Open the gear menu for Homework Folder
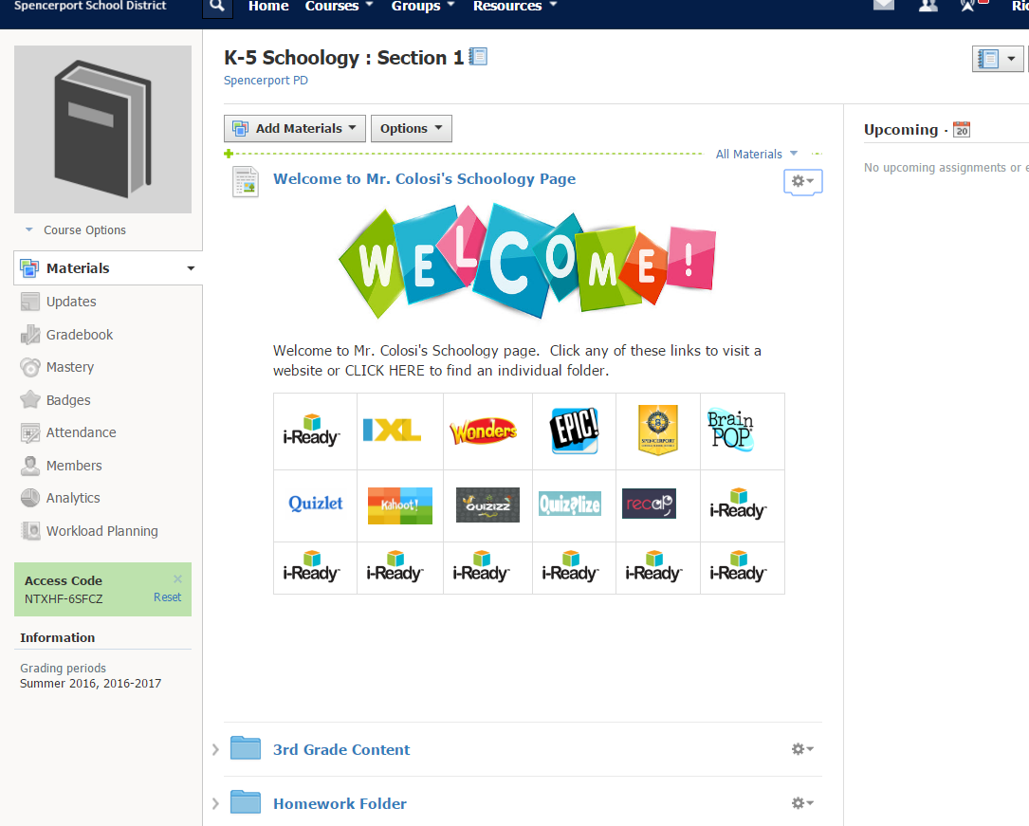1029x826 pixels. tap(802, 803)
